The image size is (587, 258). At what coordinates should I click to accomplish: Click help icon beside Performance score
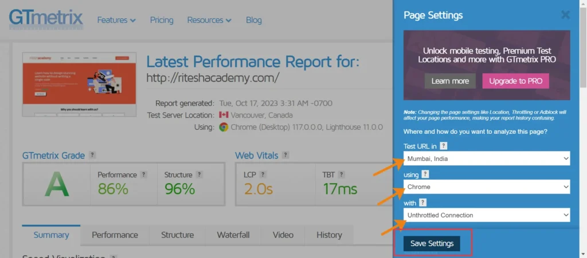pyautogui.click(x=143, y=174)
